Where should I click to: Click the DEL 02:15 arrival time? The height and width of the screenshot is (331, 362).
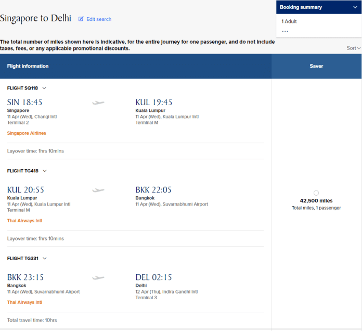pyautogui.click(x=154, y=277)
